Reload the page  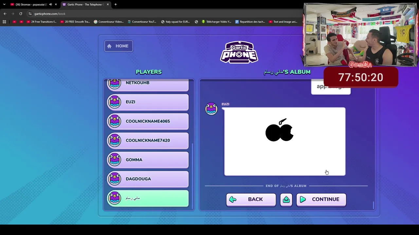tap(21, 14)
